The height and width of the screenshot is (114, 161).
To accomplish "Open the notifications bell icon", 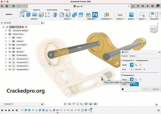I will (147, 6).
